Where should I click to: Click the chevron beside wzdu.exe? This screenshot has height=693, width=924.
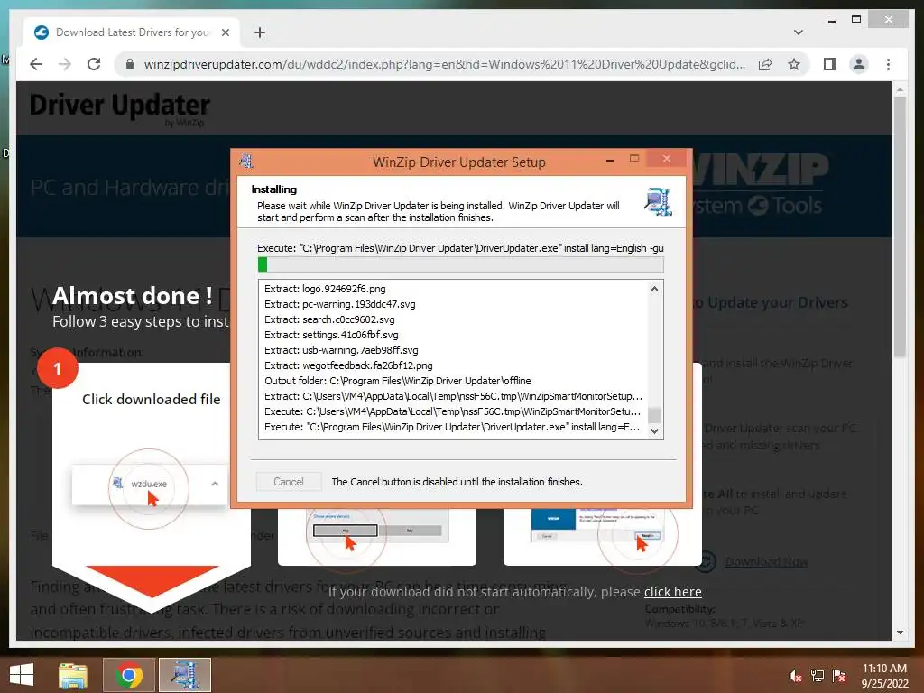click(x=215, y=484)
